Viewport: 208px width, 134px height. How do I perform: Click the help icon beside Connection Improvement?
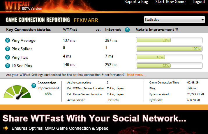pyautogui.click(x=34, y=86)
